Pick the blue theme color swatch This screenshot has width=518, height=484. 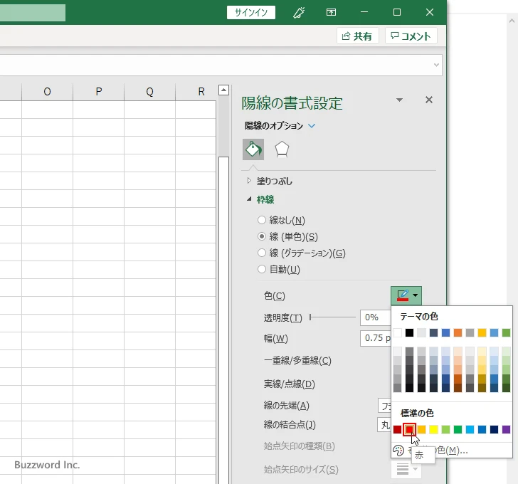coord(445,332)
